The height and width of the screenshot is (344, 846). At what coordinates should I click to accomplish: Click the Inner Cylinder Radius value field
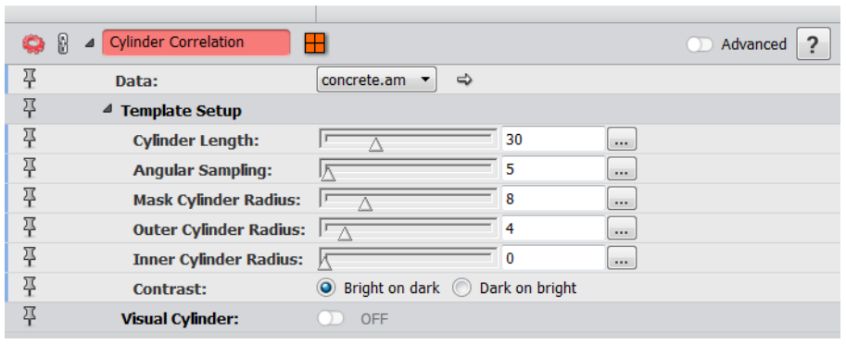click(x=553, y=258)
